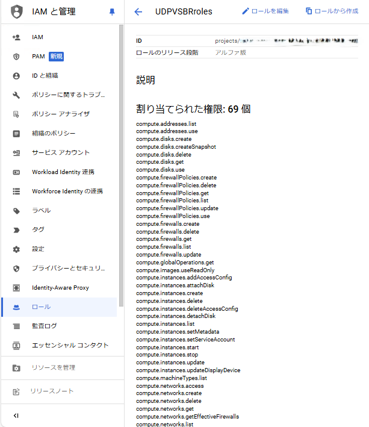Screen dimensions: 369x427
Task: Open リソースを管理 link
Action: pyautogui.click(x=54, y=367)
